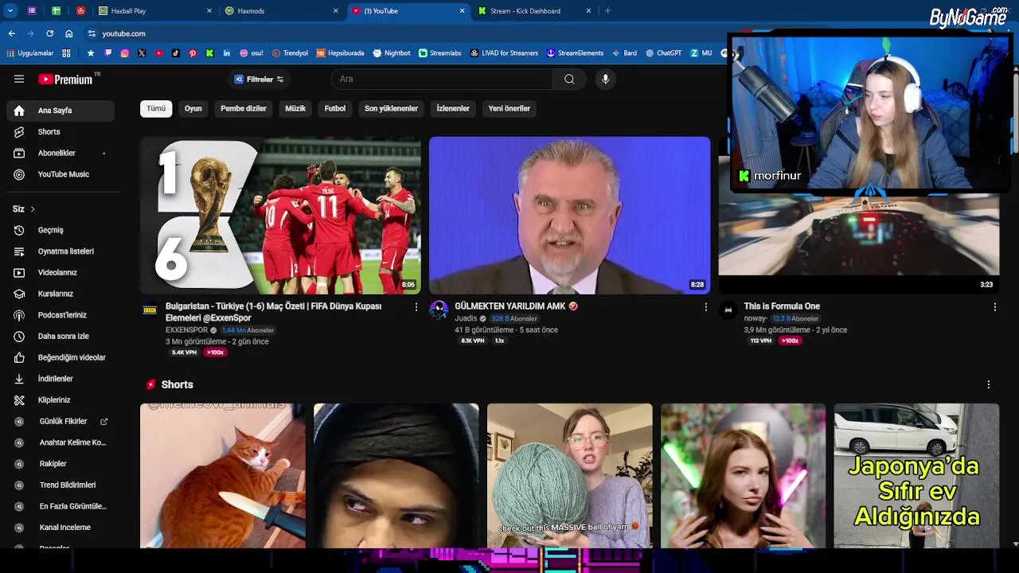Open LinkedIn bookmark icon
This screenshot has width=1019, height=573.
click(x=227, y=53)
